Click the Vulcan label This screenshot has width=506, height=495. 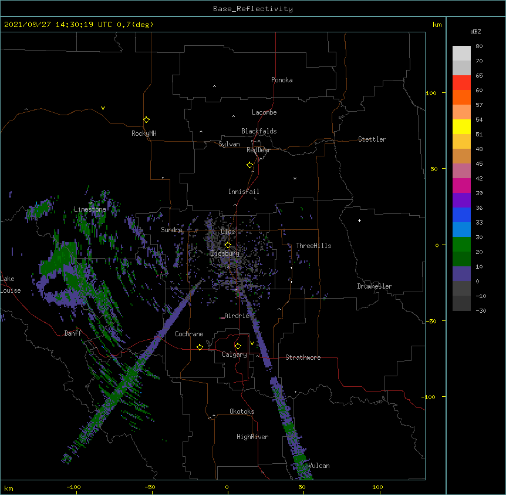319,466
